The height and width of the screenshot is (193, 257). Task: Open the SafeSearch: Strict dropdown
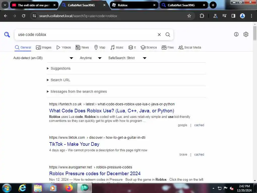point(127,58)
